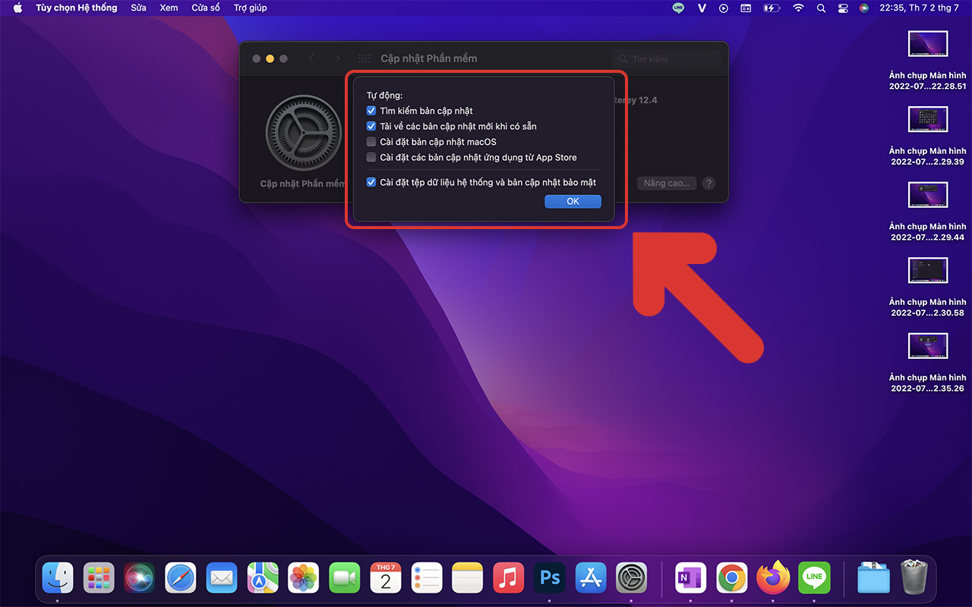
Task: Open the battery status icon
Action: coord(772,8)
